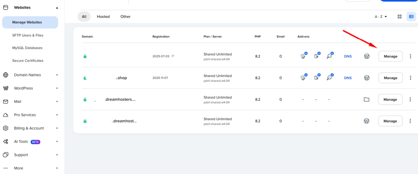Open SFTP Users & Files page
This screenshot has height=174, width=418.
point(28,36)
